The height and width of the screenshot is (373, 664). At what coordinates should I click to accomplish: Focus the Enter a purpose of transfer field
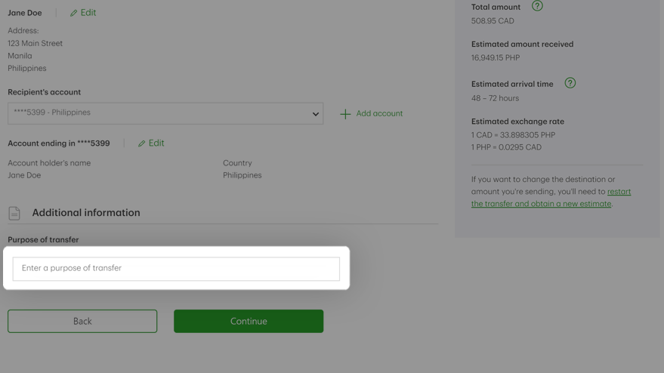coord(176,269)
